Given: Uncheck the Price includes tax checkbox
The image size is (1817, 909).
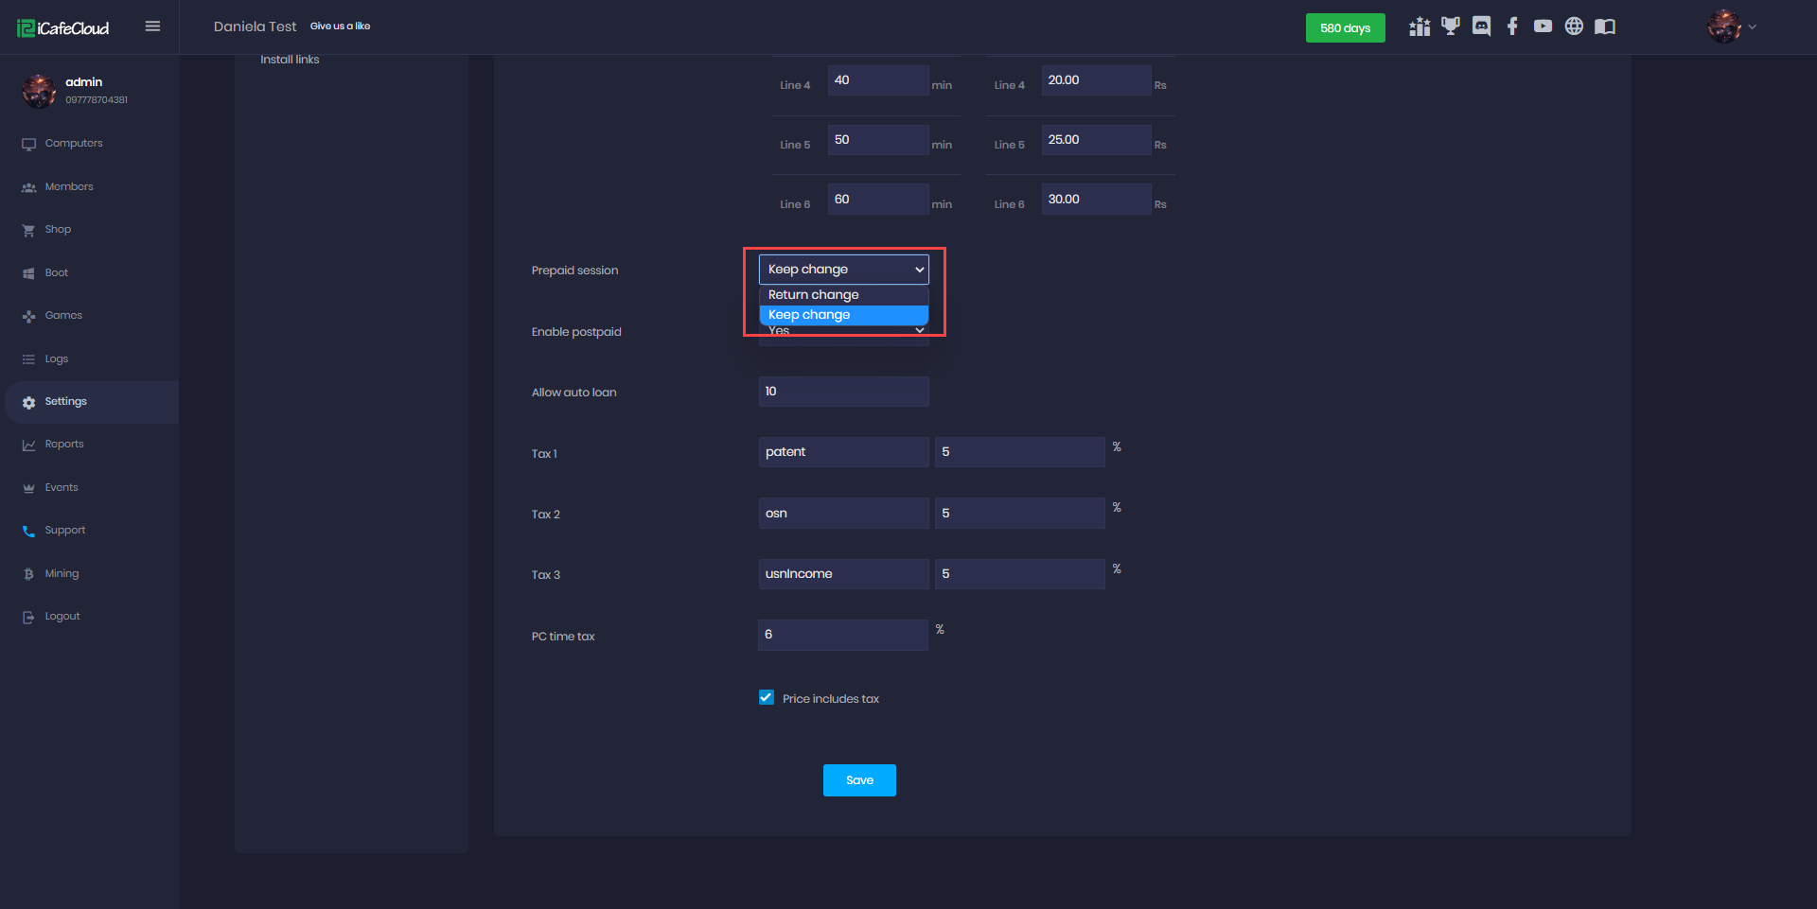Looking at the screenshot, I should (767, 698).
